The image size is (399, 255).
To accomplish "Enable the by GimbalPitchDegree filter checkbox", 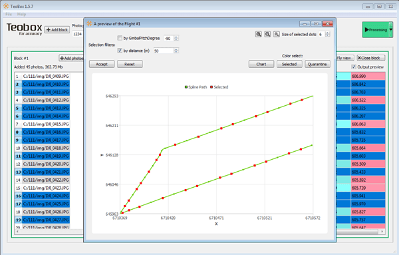I will pos(120,38).
